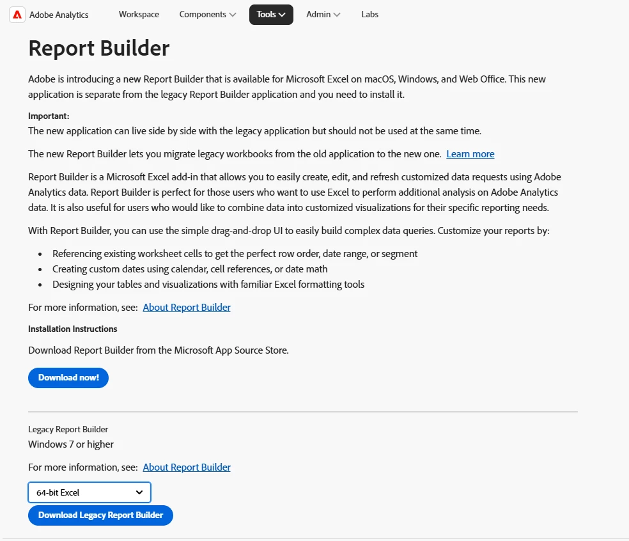Follow the Learn more link

[x=470, y=154]
